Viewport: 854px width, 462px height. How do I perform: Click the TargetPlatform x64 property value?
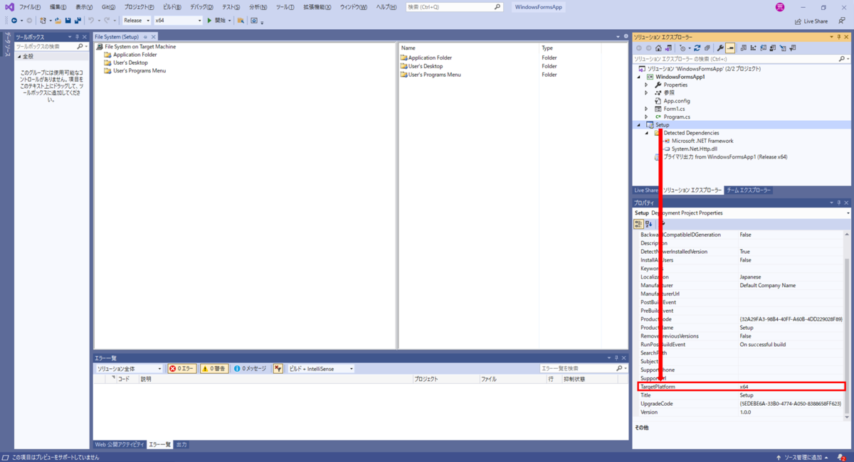click(791, 387)
